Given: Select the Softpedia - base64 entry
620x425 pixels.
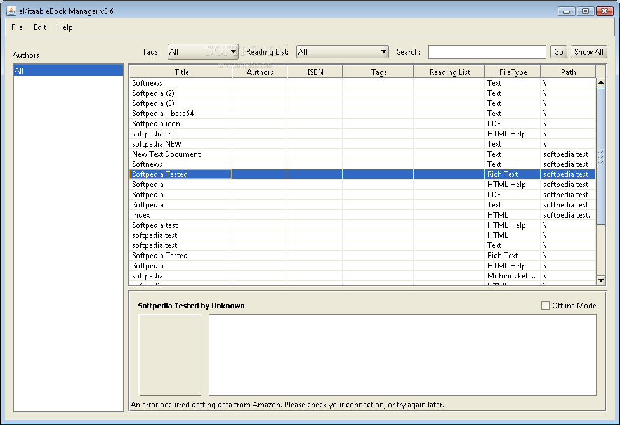Looking at the screenshot, I should tap(181, 113).
